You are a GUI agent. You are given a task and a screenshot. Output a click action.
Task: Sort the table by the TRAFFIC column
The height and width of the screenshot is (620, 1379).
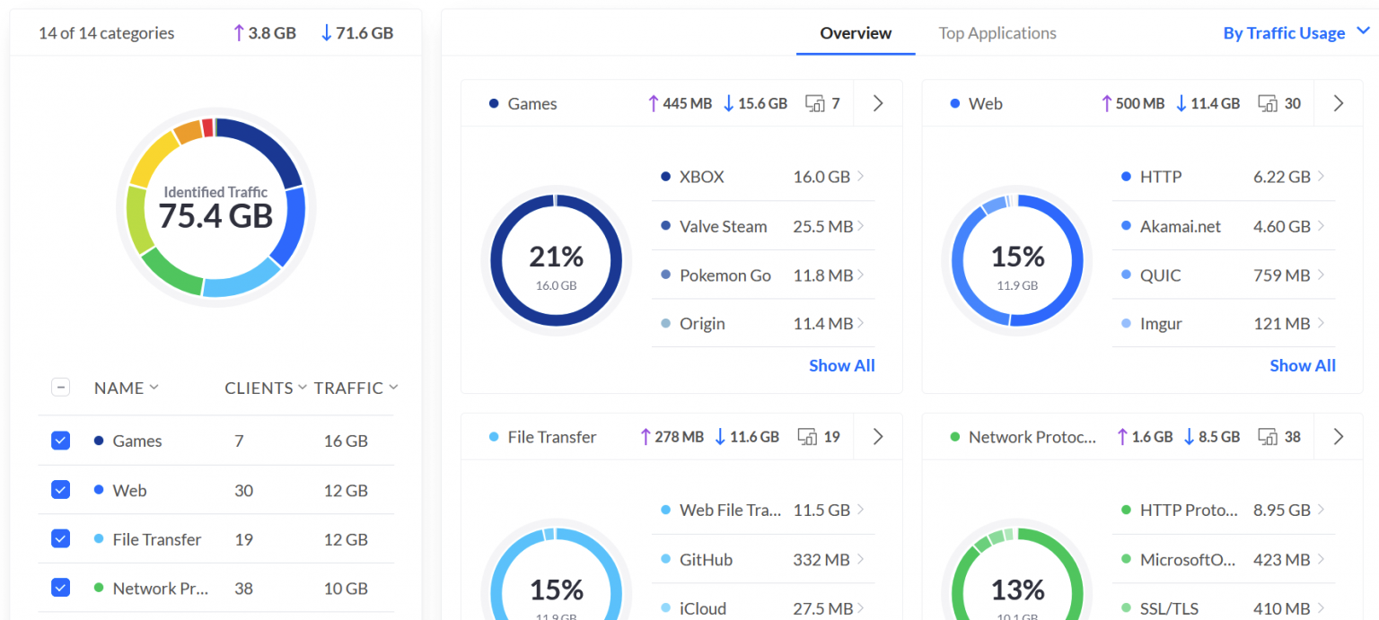point(356,388)
